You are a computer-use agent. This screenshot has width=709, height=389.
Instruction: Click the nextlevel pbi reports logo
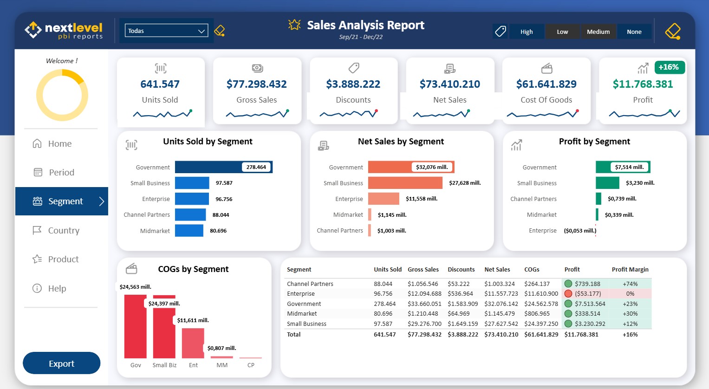click(64, 31)
